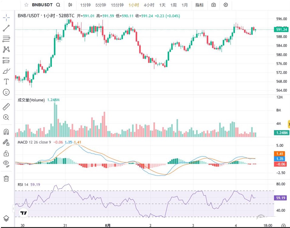290x228 pixels.
Task: Expand the right side panel arrow
Action: coord(289,125)
